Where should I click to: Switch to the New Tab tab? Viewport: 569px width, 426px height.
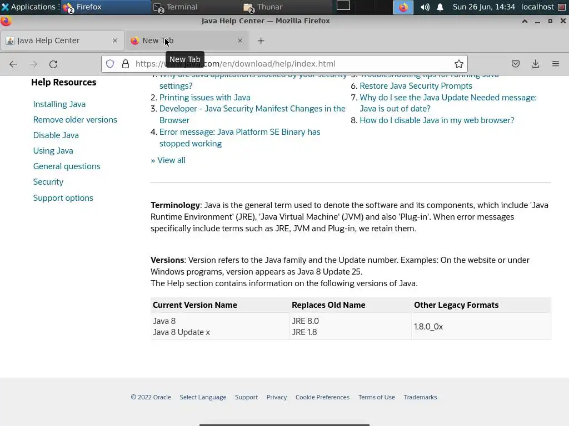[x=187, y=40]
